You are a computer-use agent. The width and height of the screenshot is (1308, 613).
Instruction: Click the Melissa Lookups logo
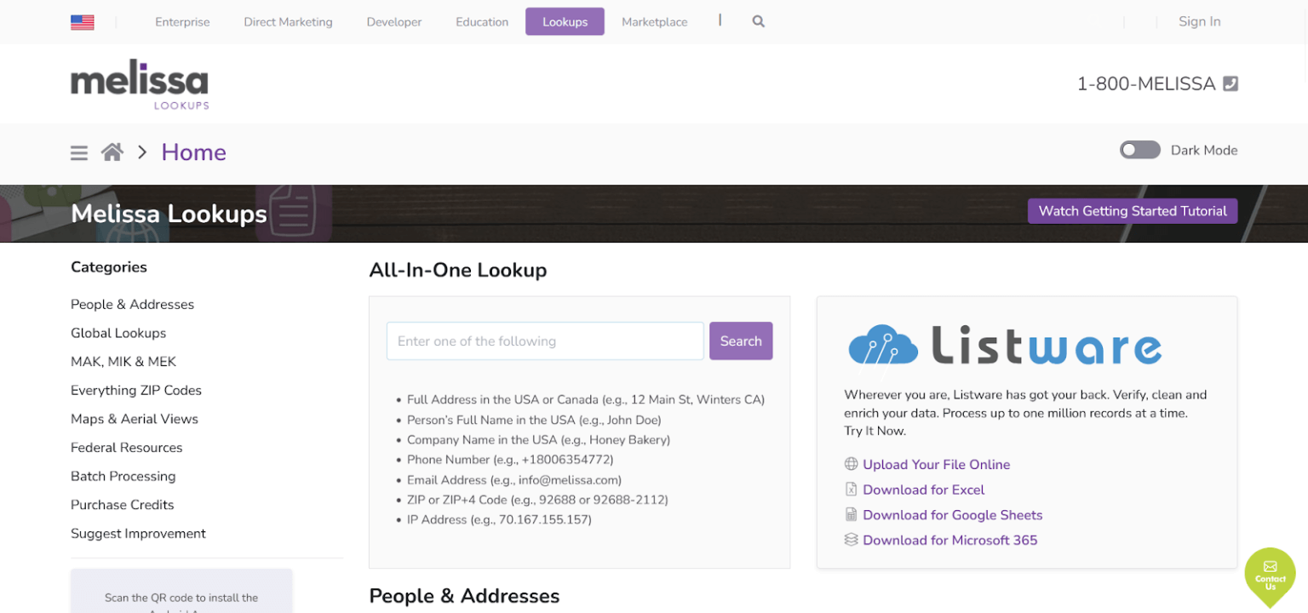[140, 84]
